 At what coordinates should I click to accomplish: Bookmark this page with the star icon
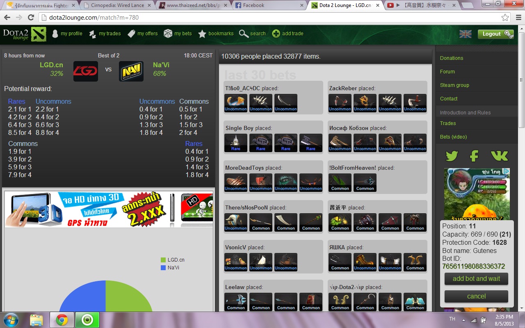pyautogui.click(x=505, y=18)
